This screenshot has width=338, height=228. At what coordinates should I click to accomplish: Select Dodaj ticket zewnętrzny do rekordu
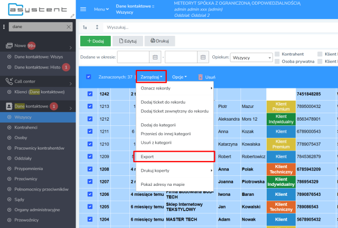(175, 111)
